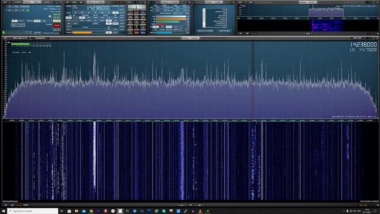Click the green indicator button in top-left panel
The height and width of the screenshot is (214, 380).
[28, 11]
